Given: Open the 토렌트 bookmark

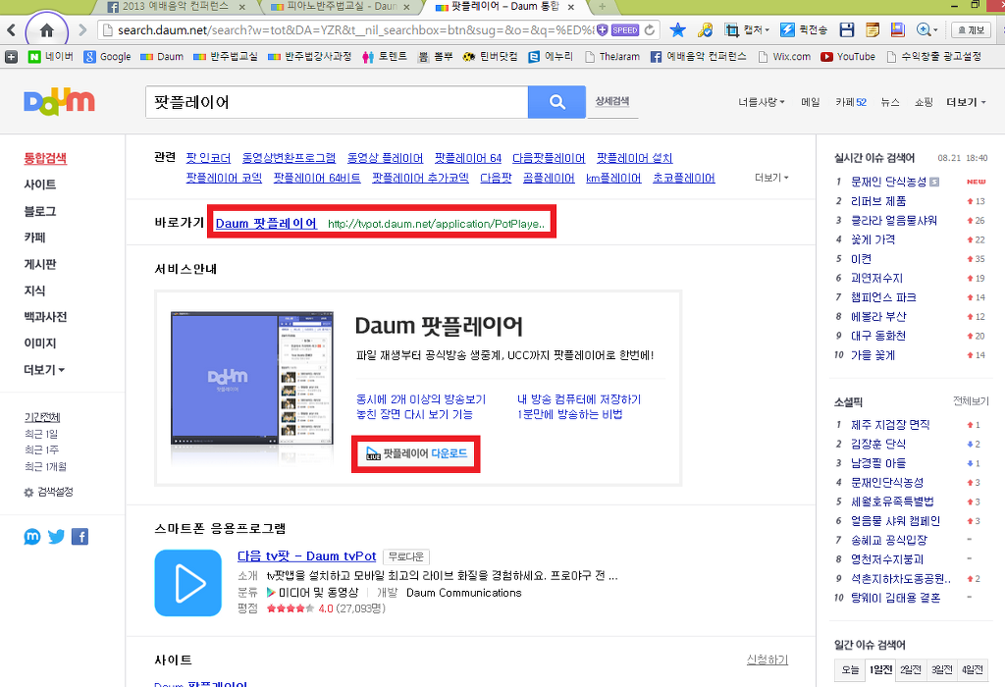Looking at the screenshot, I should pos(385,56).
